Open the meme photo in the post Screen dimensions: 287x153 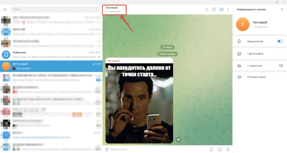(x=139, y=103)
